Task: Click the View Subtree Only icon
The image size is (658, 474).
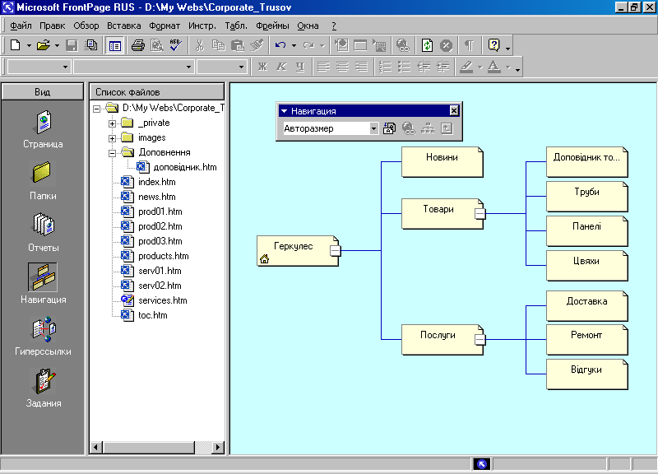Action: point(447,128)
